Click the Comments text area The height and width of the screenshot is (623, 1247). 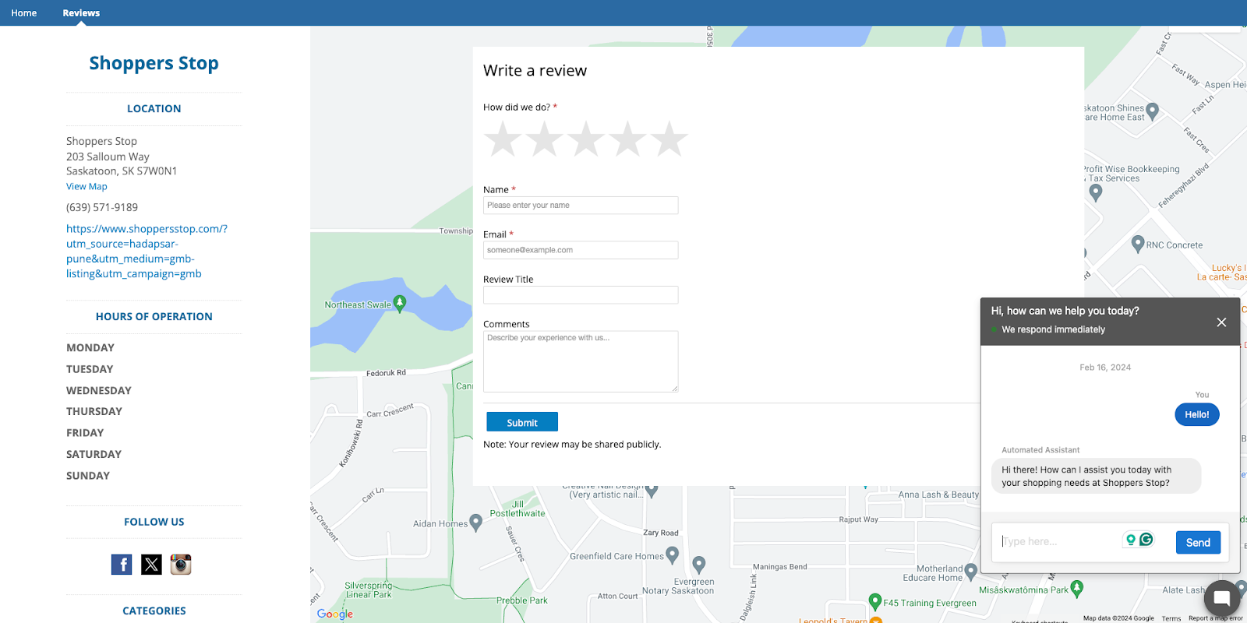pos(581,361)
